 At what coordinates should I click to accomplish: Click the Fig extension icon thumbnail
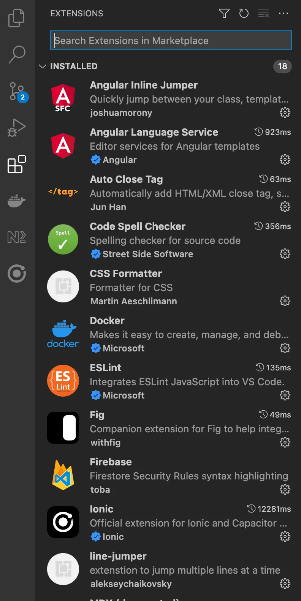click(x=63, y=428)
